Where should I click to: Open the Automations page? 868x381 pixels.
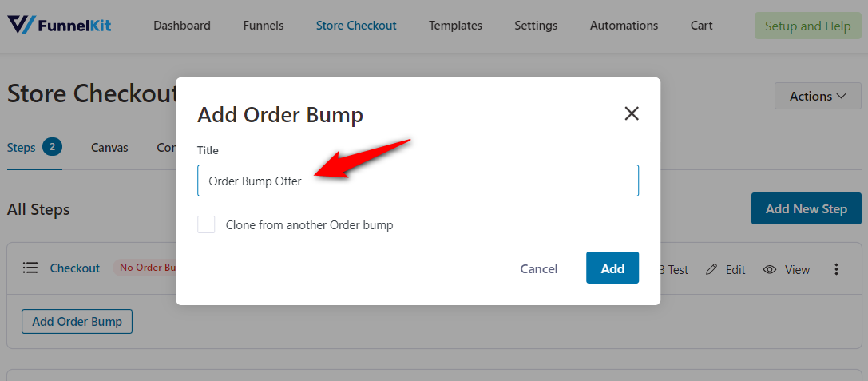click(x=624, y=26)
